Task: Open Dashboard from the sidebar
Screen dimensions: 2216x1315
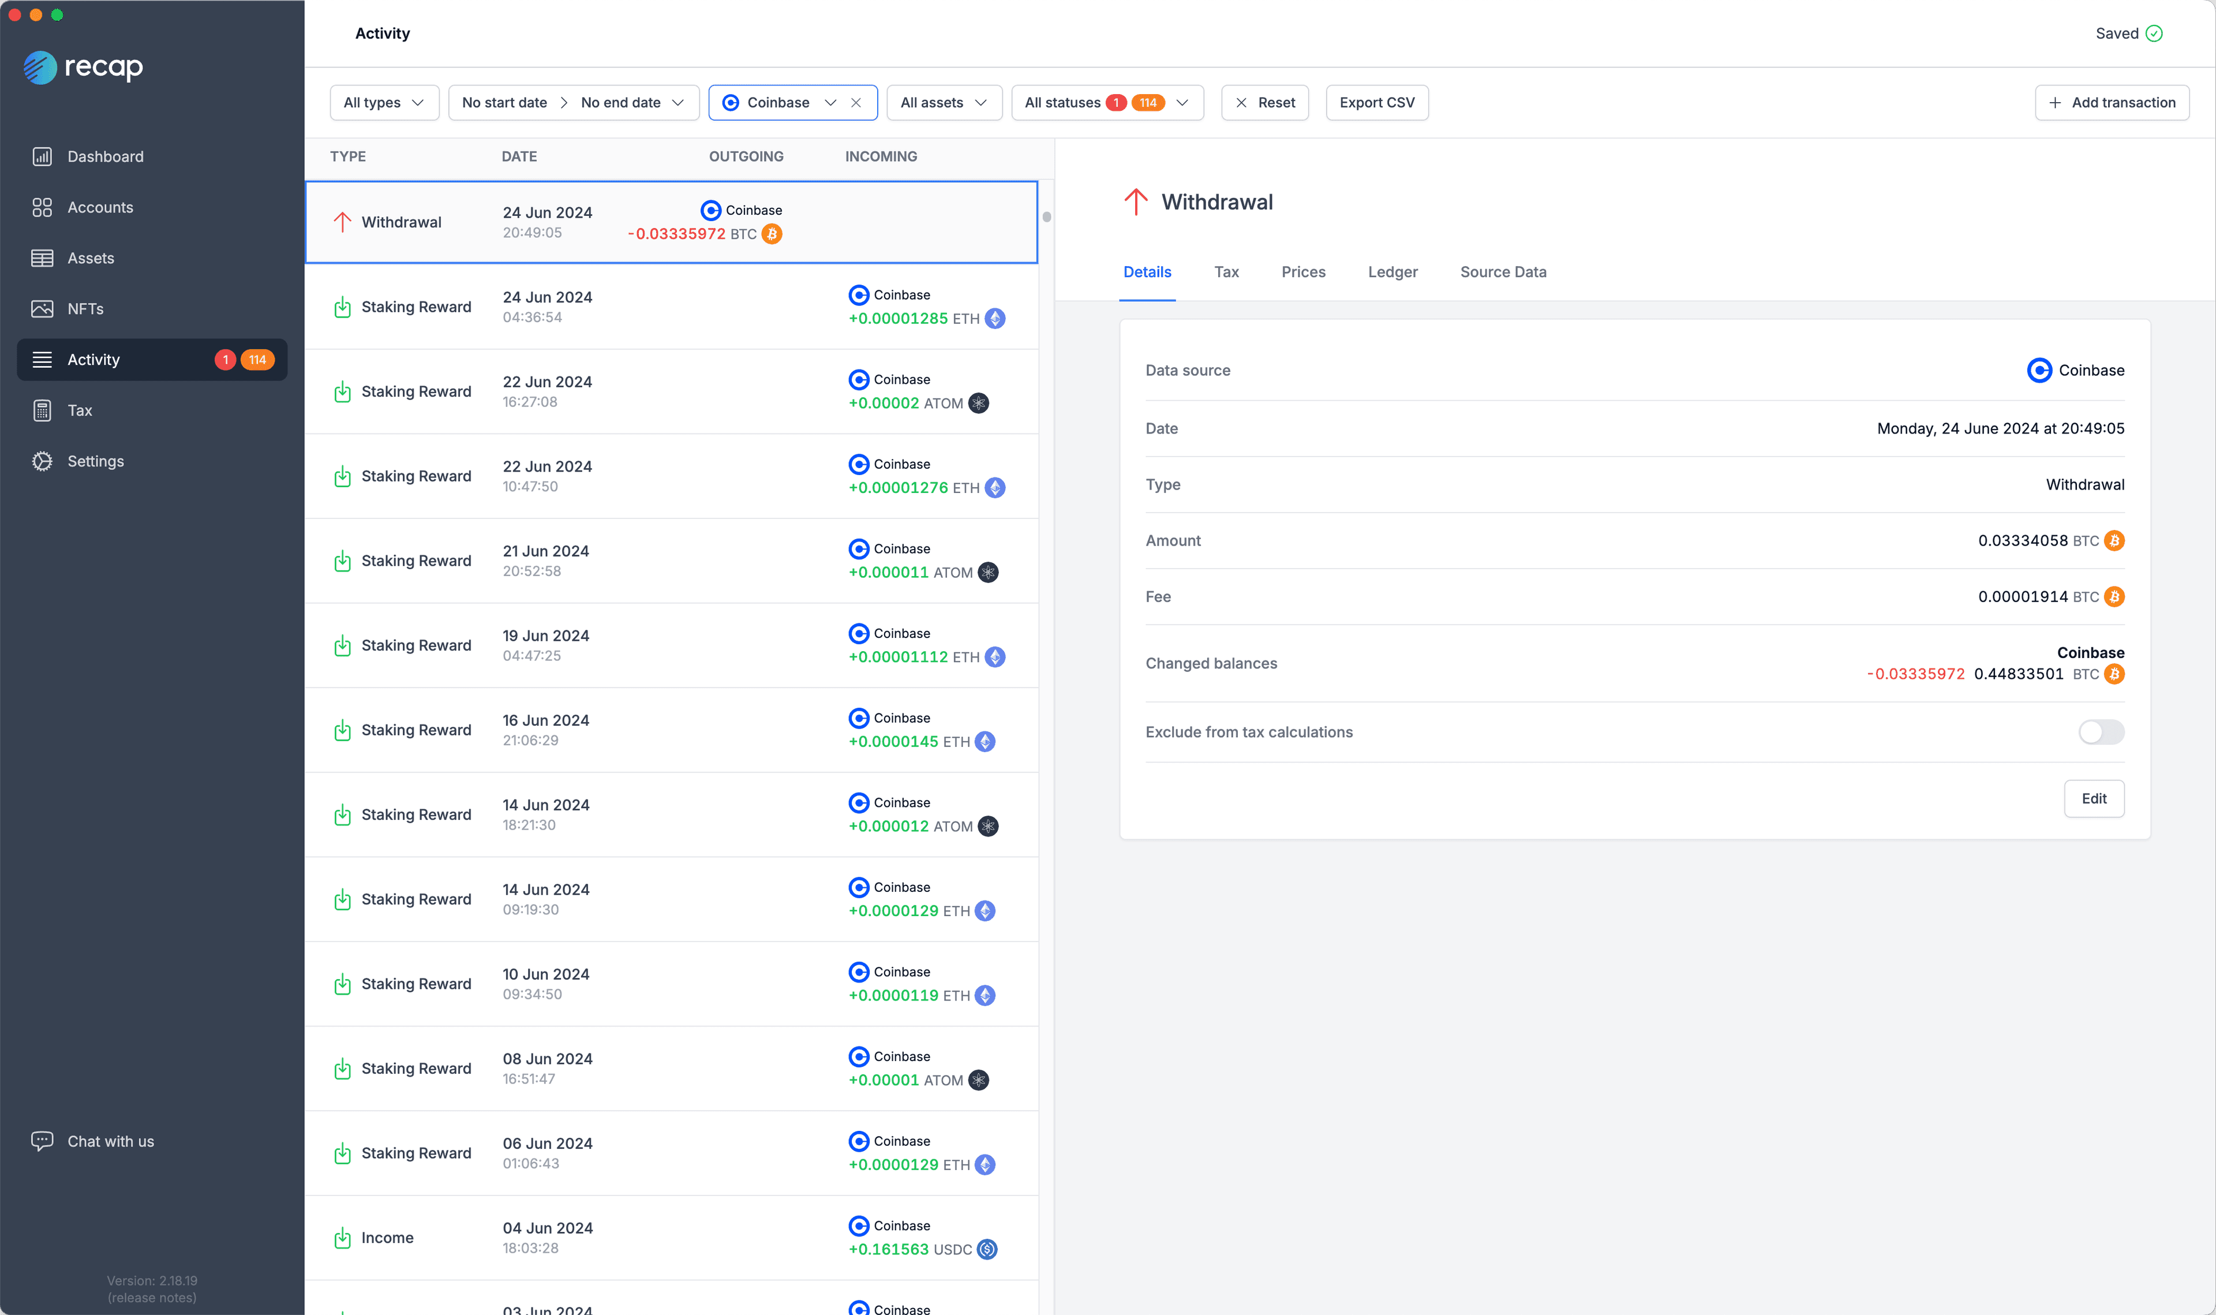Action: tap(151, 157)
